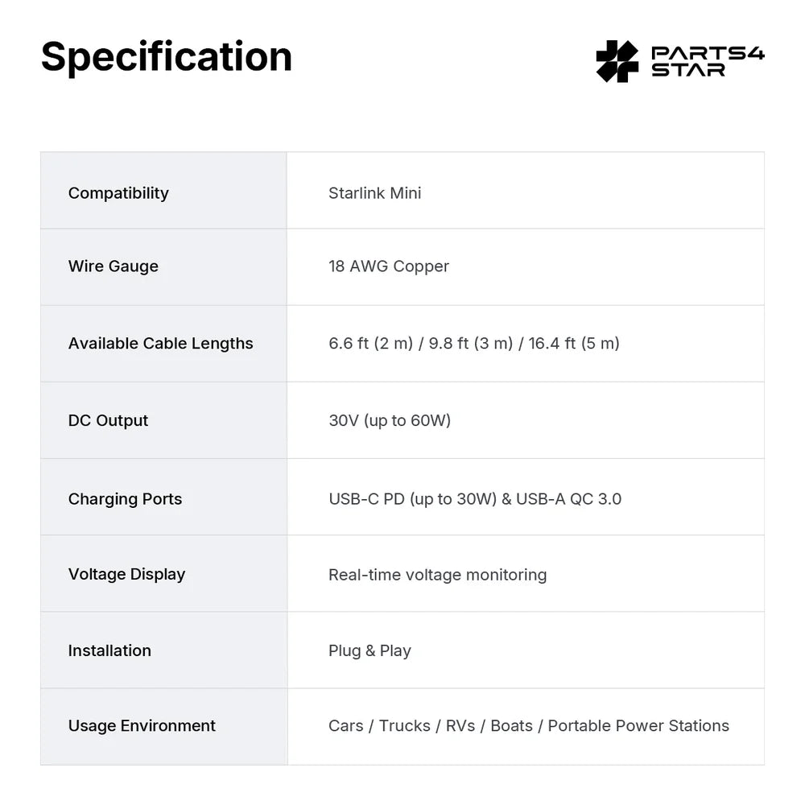This screenshot has height=805, width=805.
Task: Select the Installation row label
Action: [109, 650]
